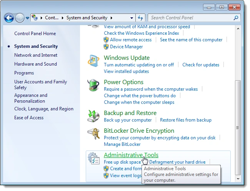Image resolution: width=250 pixels, height=191 pixels.
Task: Click shield icon beside Device Manager
Action: point(106,47)
